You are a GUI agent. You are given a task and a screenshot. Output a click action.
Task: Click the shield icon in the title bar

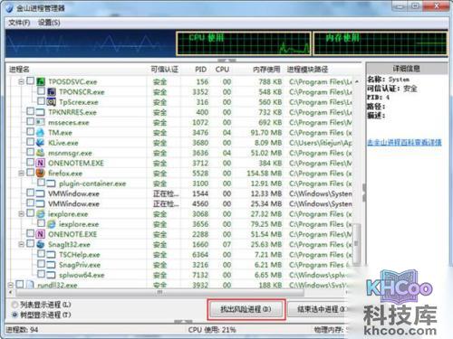[x=10, y=8]
